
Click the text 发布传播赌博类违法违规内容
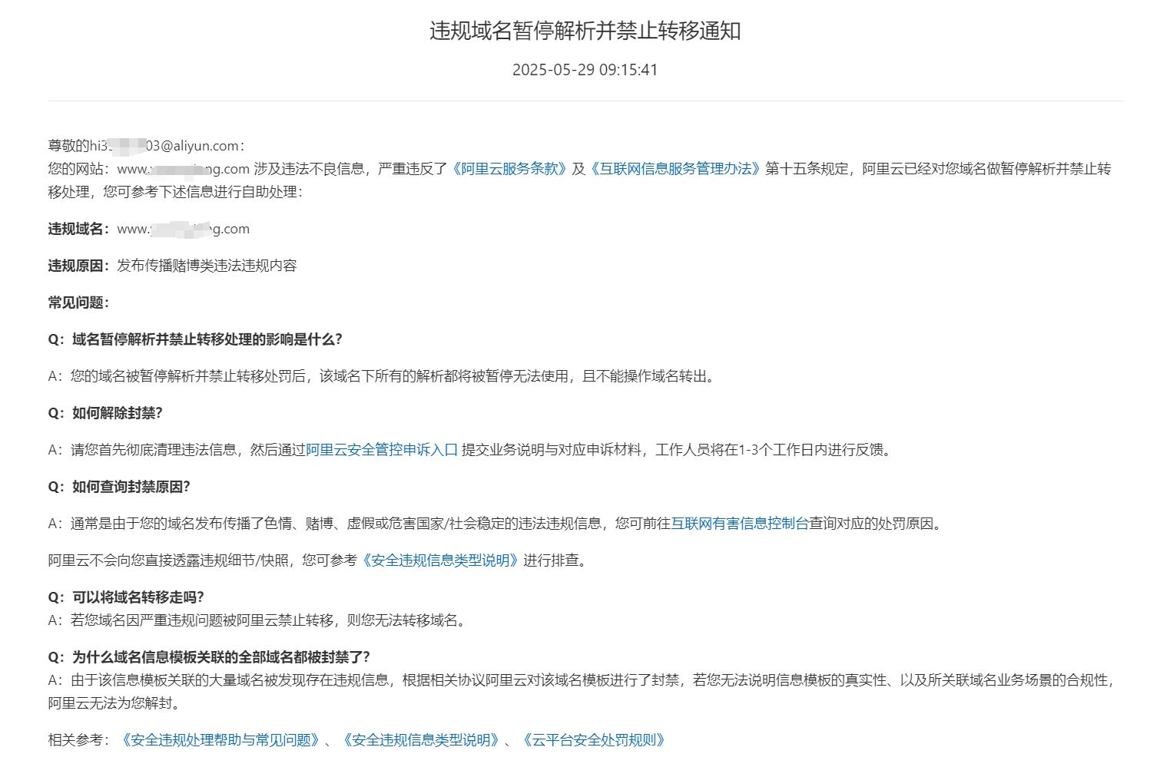click(207, 266)
